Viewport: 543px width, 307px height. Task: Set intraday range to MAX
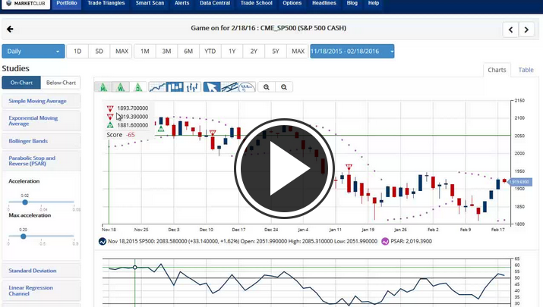tap(122, 52)
